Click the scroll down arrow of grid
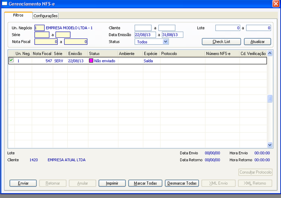Screen dimensions: 281x198 click(270, 145)
